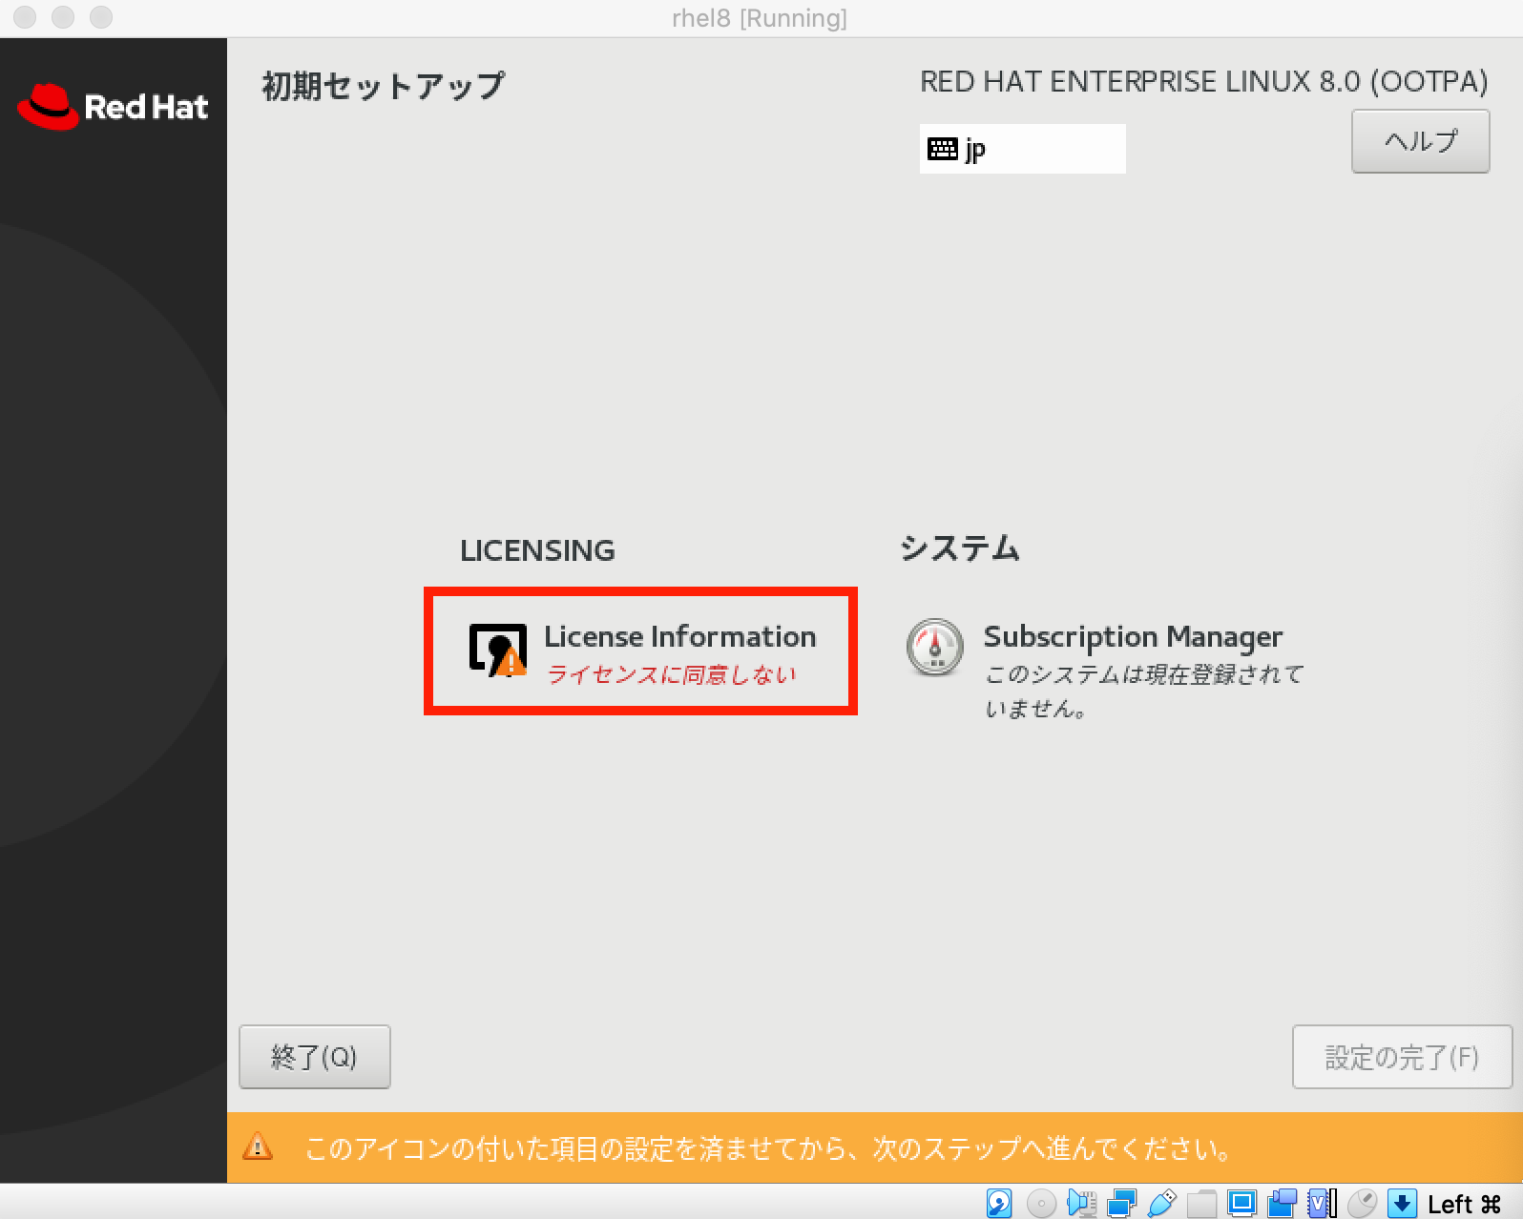This screenshot has height=1219, width=1523.
Task: Click VirtualBox recording status icon
Action: pos(1282,1204)
